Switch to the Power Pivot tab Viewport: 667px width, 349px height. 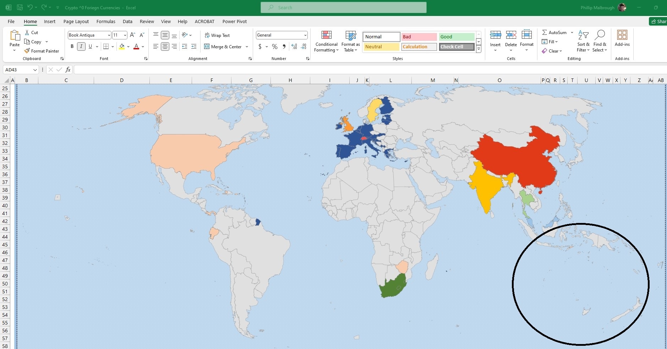coord(235,21)
